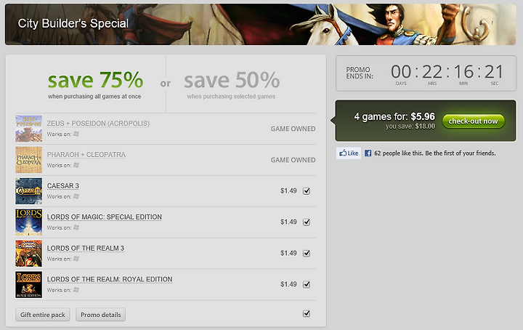The image size is (523, 330).
Task: Click the Zeus + Poseidon game thumbnail
Action: [29, 129]
